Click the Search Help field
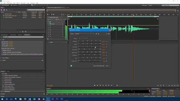The image size is (180, 101). point(170,5)
